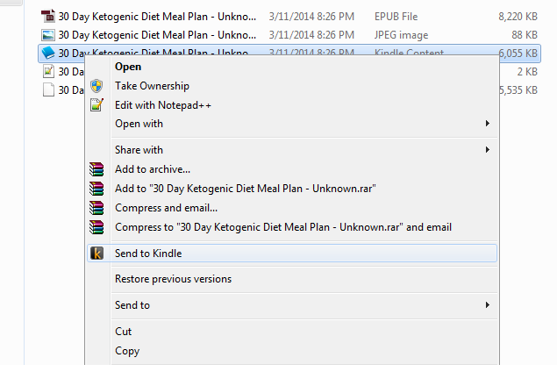Click the EPUB File type label
This screenshot has height=386, width=557.
tap(396, 17)
